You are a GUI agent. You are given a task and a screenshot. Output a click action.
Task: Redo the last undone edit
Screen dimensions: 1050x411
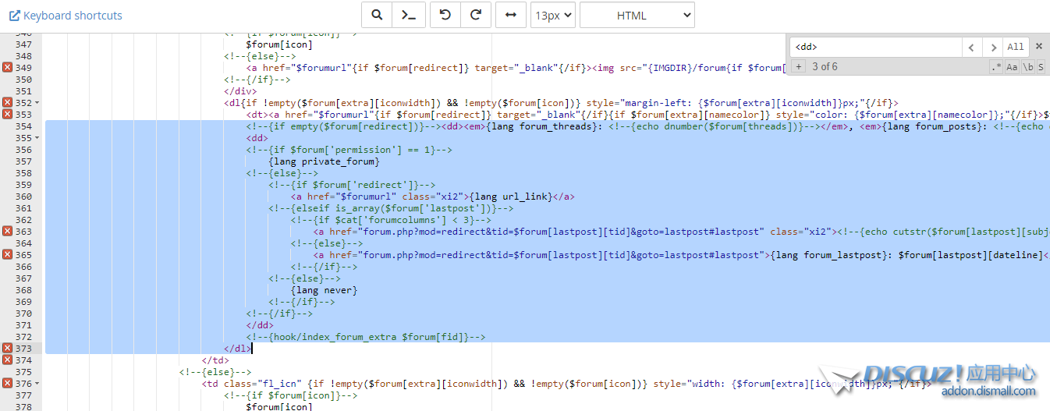point(476,15)
